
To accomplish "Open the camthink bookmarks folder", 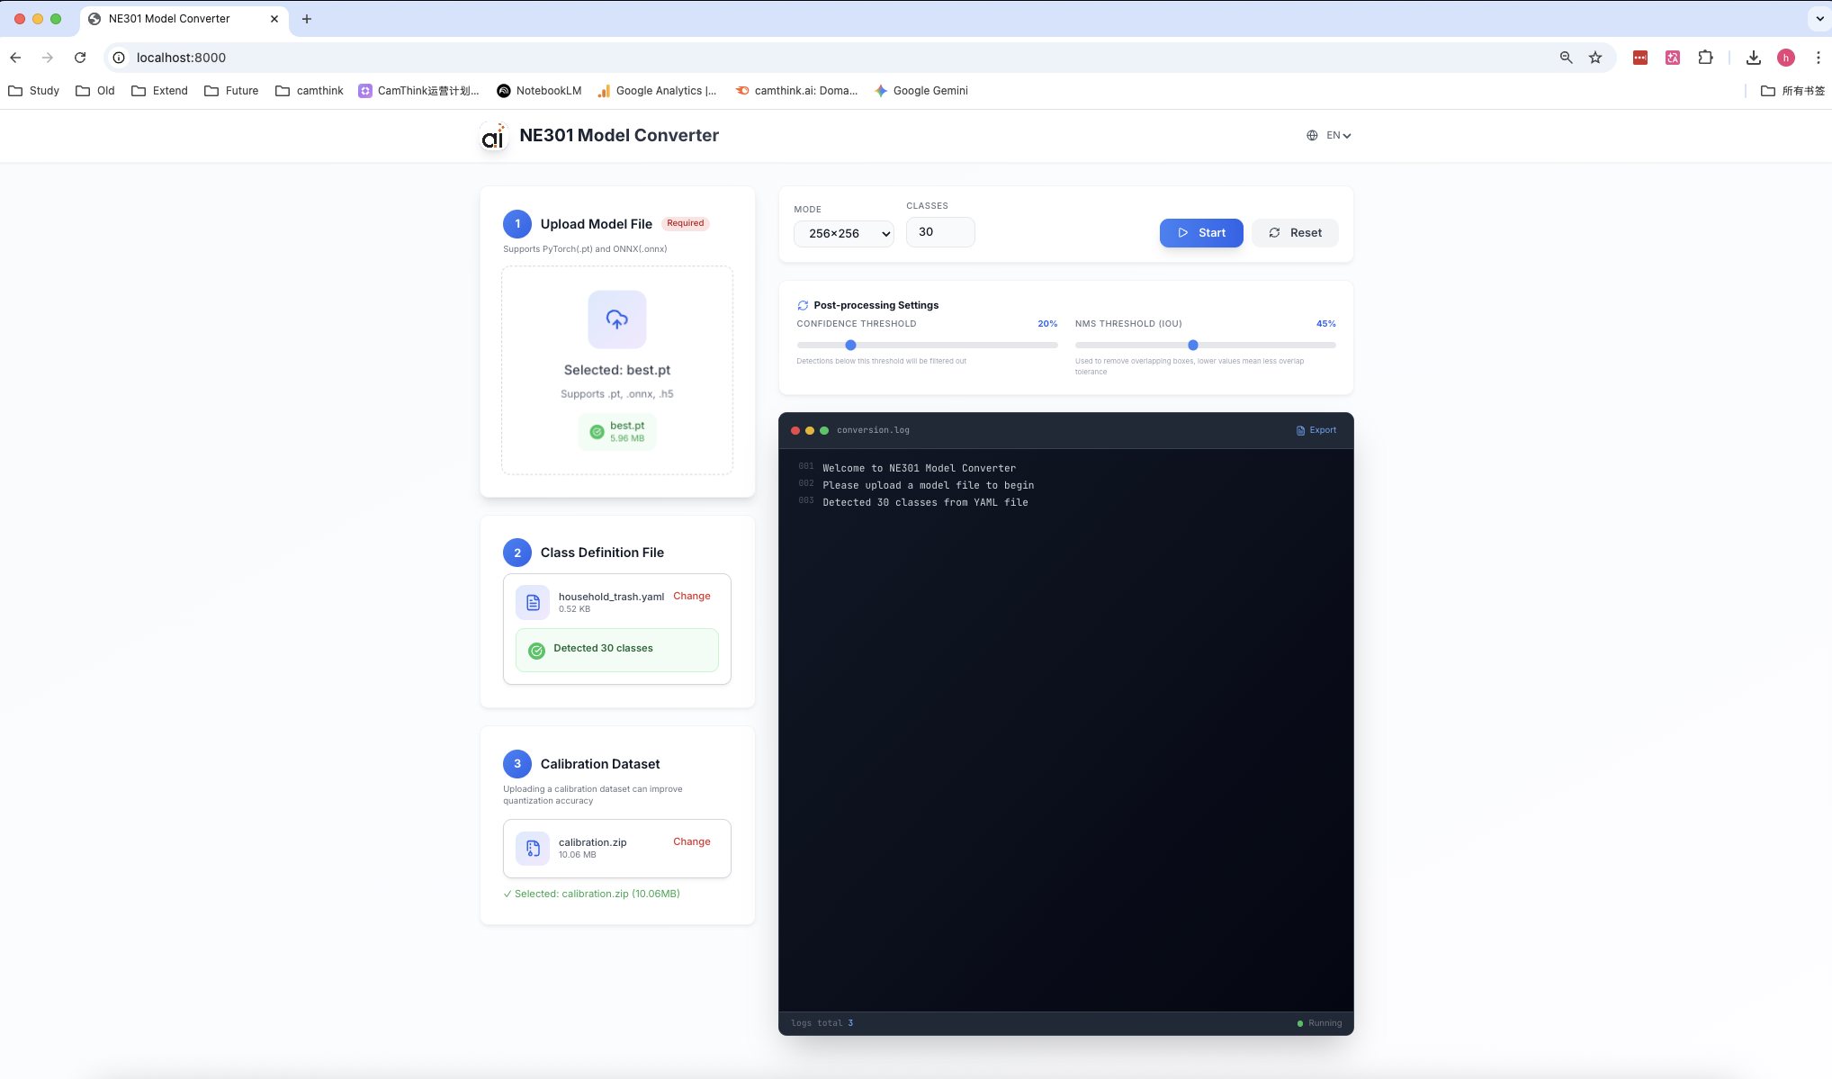I will (x=310, y=91).
